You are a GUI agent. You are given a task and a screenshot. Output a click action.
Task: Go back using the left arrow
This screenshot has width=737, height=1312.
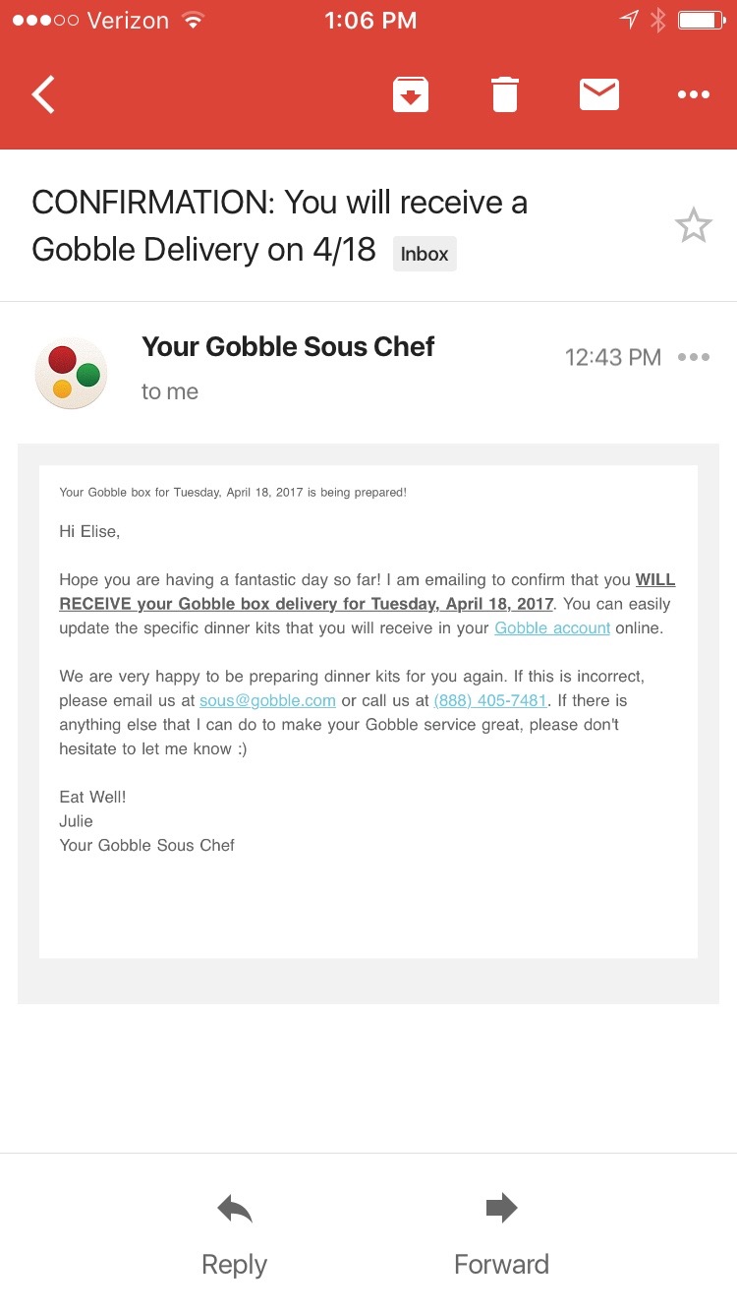[x=43, y=94]
